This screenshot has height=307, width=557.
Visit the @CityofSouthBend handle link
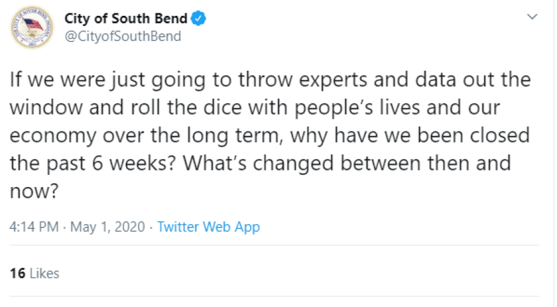123,36
